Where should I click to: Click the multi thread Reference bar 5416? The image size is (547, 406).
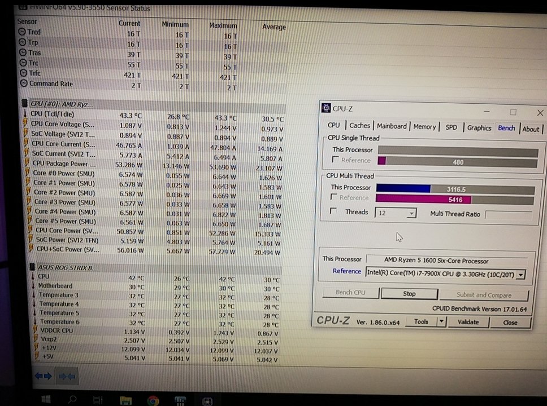(x=454, y=200)
